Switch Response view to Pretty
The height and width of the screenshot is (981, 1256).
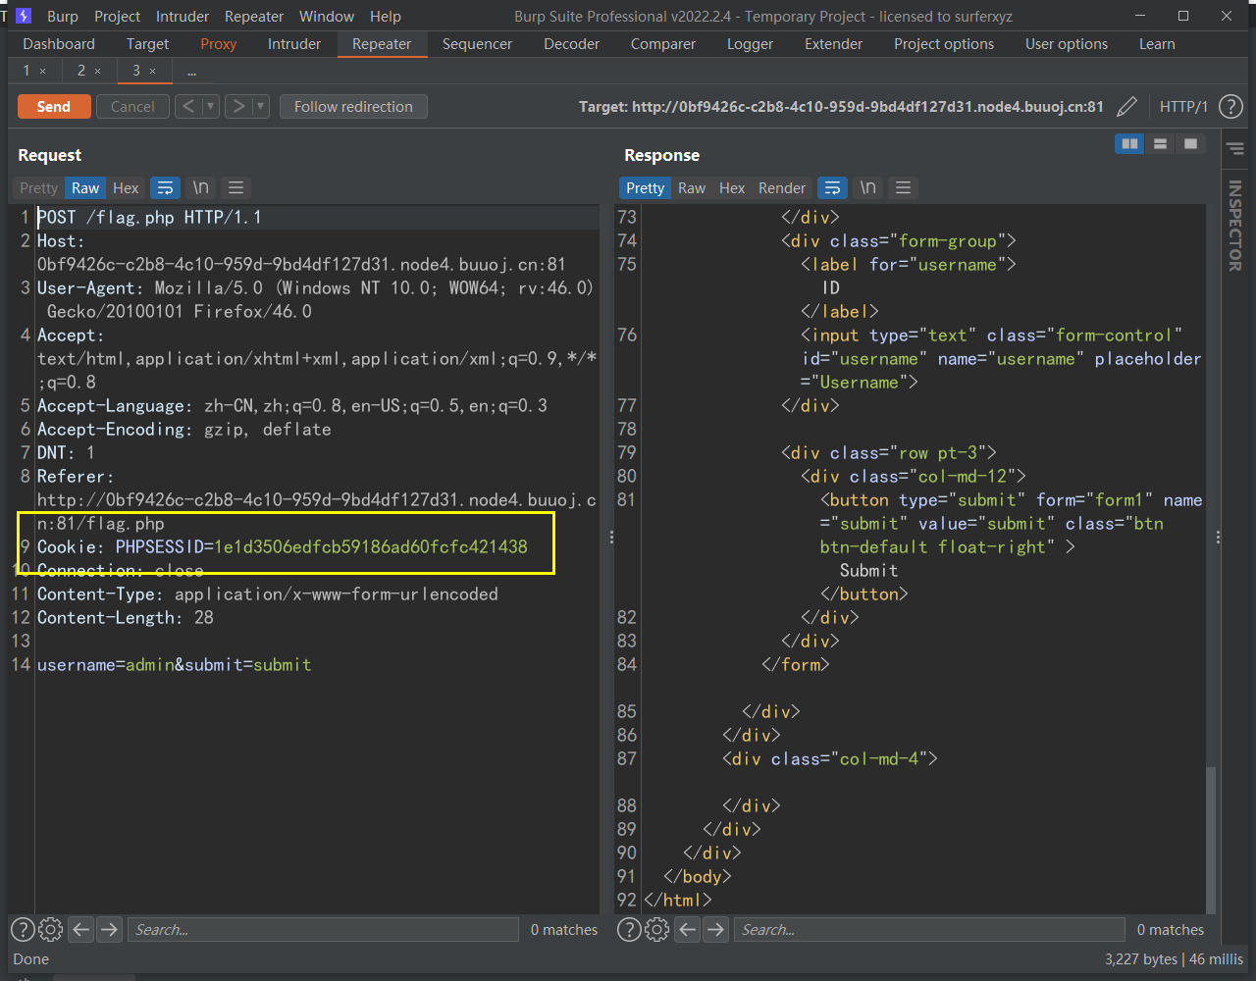point(645,187)
